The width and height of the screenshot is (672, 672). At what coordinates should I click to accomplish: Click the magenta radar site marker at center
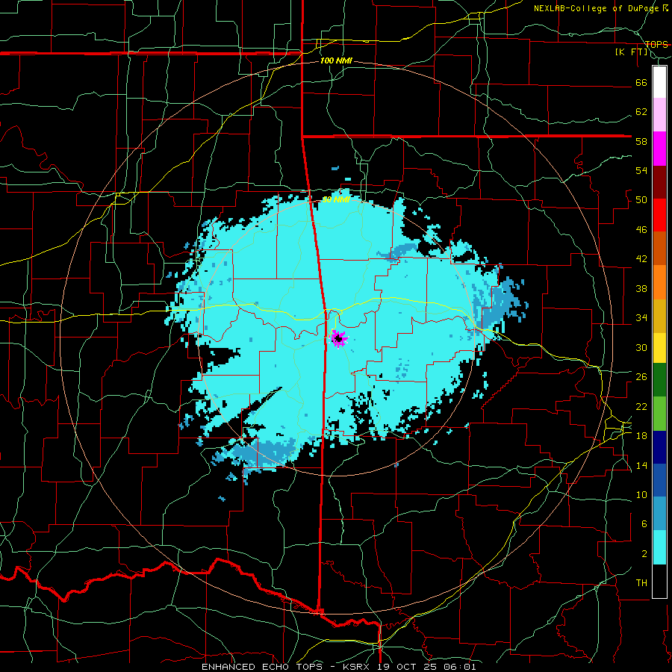point(339,339)
